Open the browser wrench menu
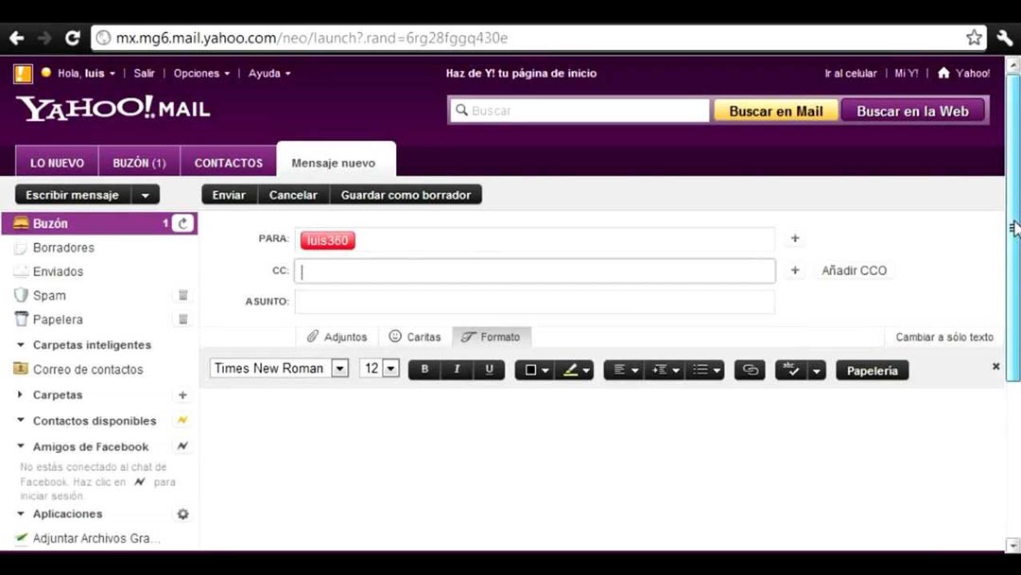 coord(1004,38)
